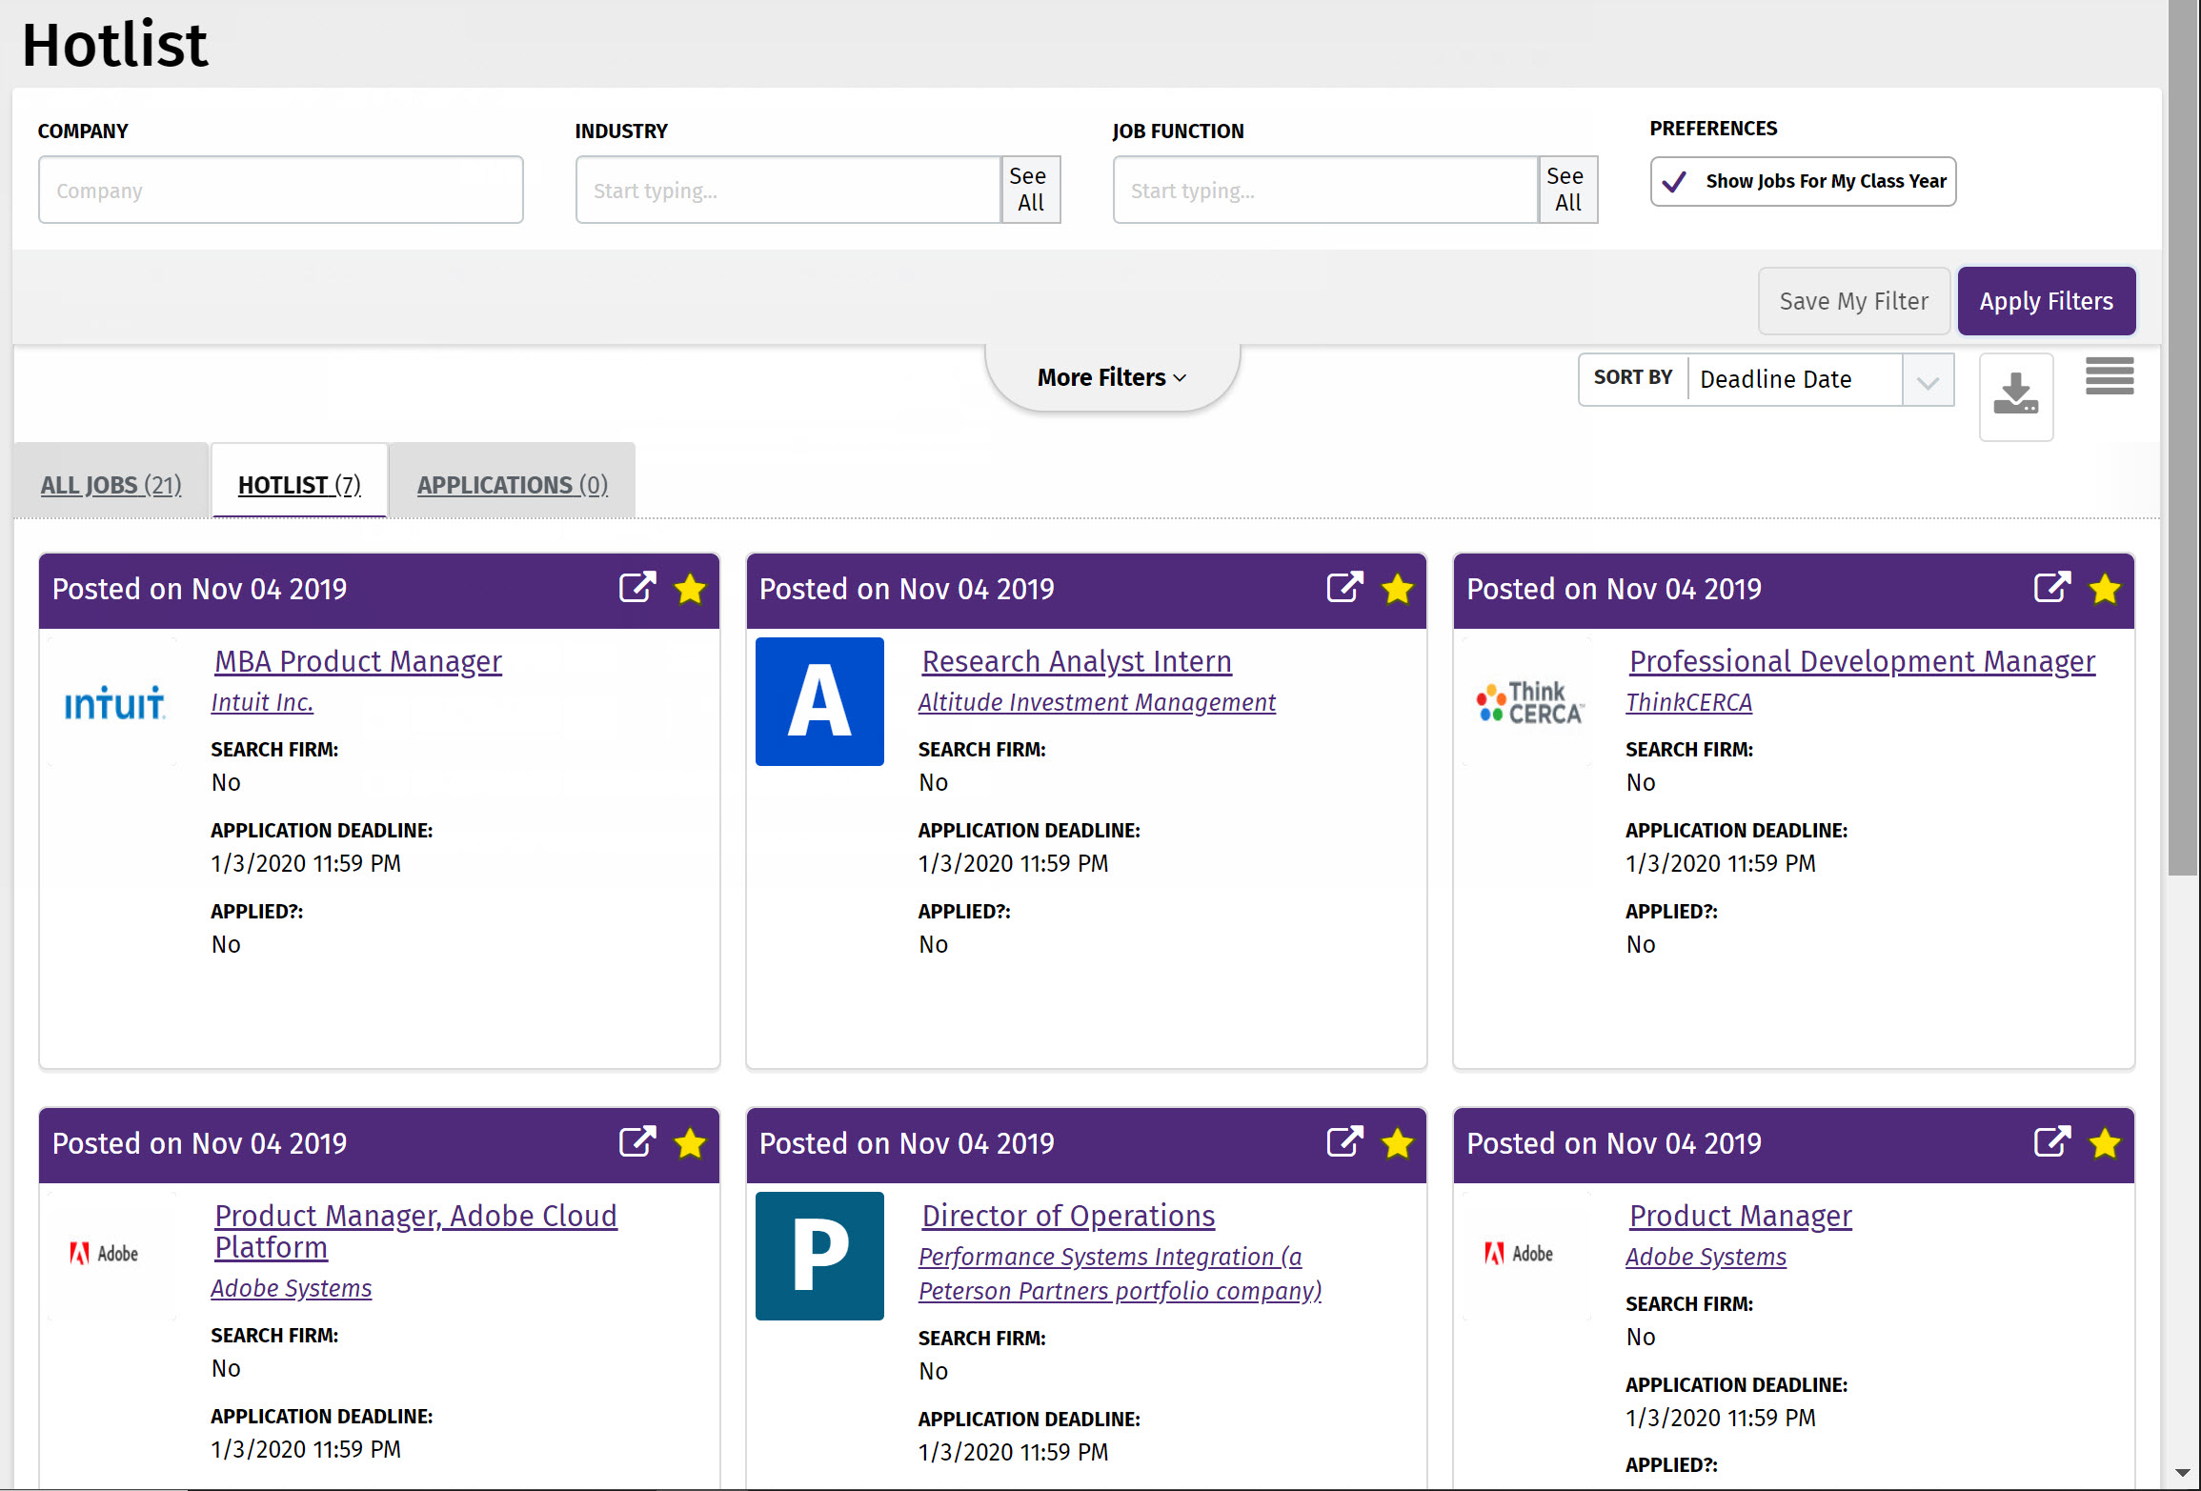Focus the Industry search field

coord(788,190)
